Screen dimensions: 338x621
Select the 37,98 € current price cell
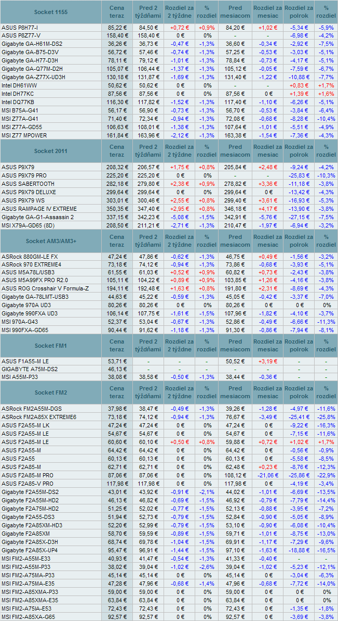tap(117, 408)
